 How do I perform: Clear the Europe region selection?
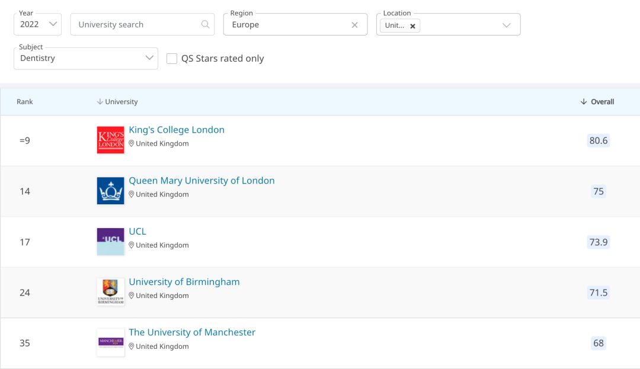pyautogui.click(x=354, y=25)
